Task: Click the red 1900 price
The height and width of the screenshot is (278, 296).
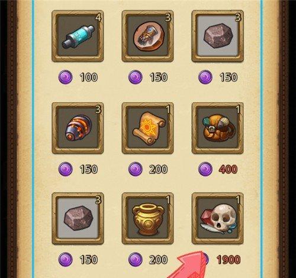Action: point(229,260)
